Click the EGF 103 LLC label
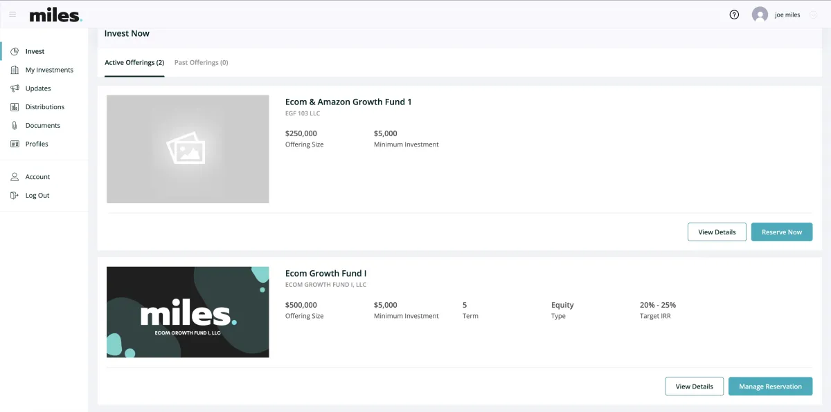The image size is (831, 412). (303, 113)
